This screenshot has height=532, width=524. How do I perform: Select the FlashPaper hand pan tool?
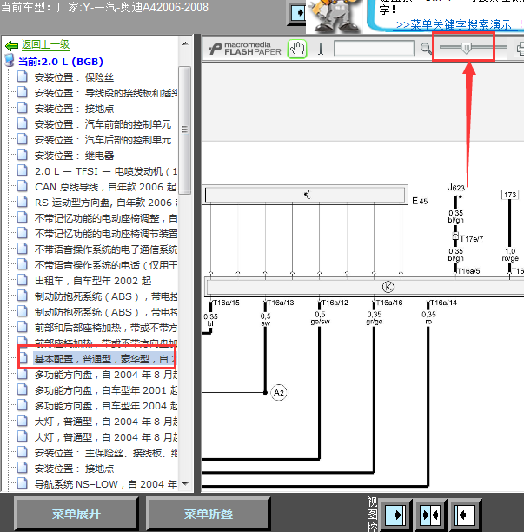(x=297, y=49)
